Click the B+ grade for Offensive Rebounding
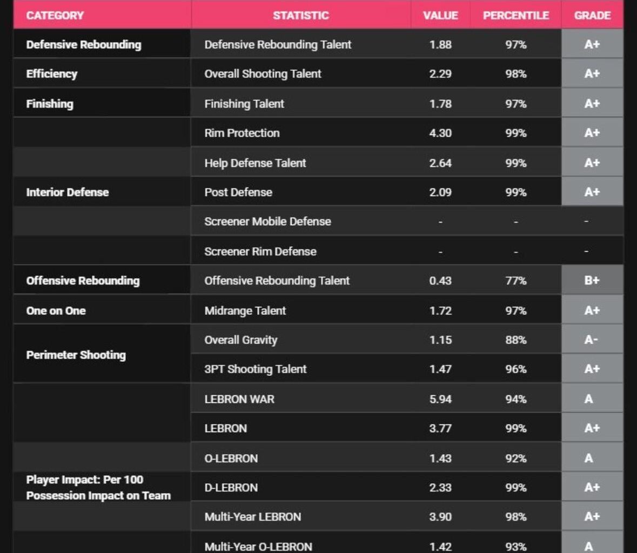 click(592, 281)
